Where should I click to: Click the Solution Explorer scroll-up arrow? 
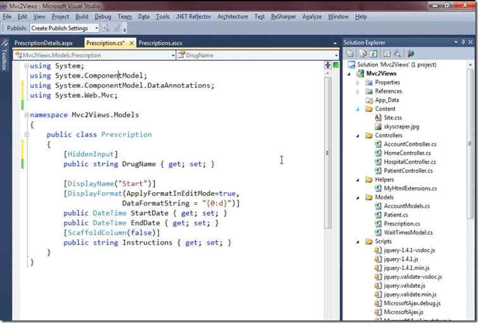pos(470,65)
